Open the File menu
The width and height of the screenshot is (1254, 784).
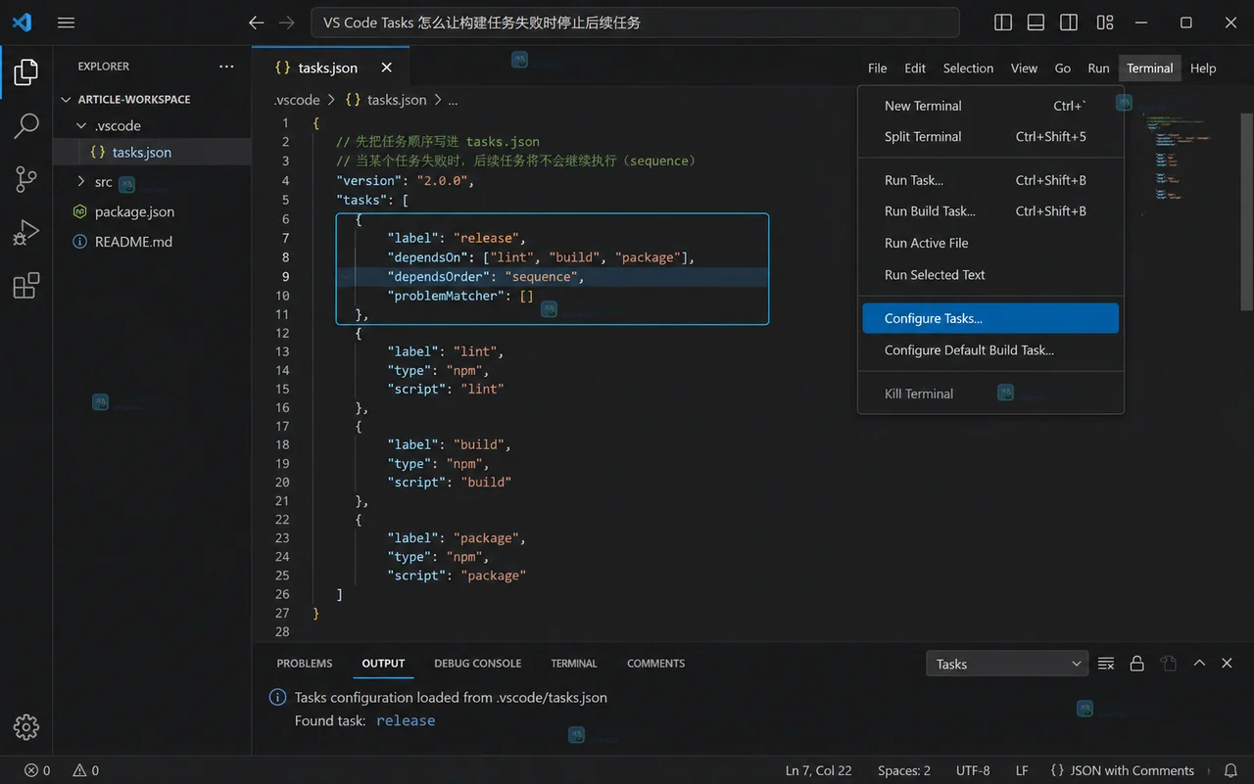pyautogui.click(x=878, y=68)
